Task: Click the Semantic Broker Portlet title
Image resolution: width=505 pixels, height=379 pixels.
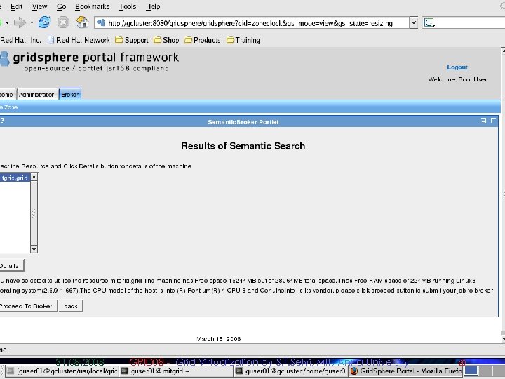Action: 243,122
